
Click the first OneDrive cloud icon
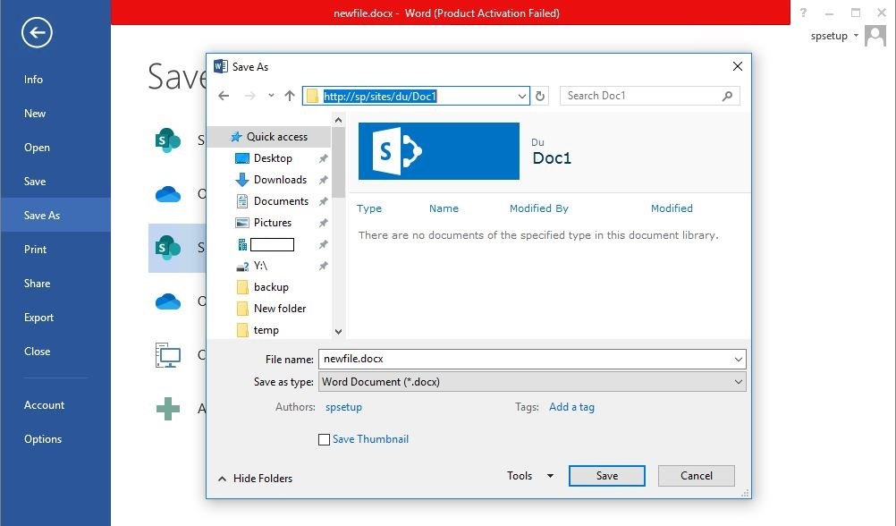pos(168,194)
